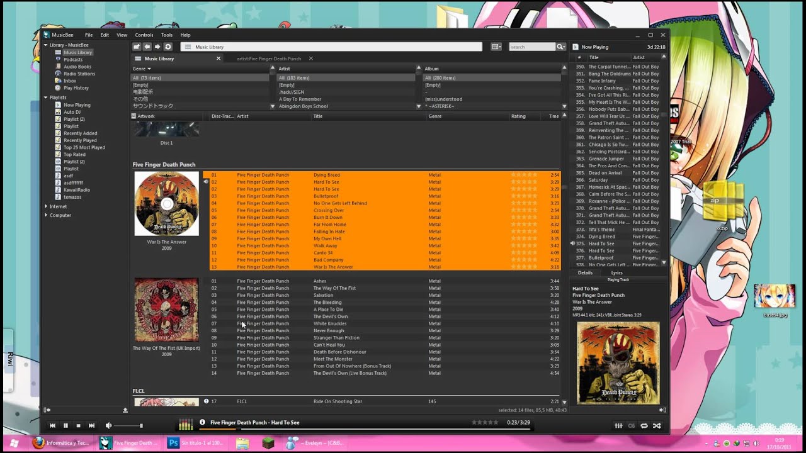Click the search magnifier icon
Screen dimensions: 806x453
(x=560, y=47)
